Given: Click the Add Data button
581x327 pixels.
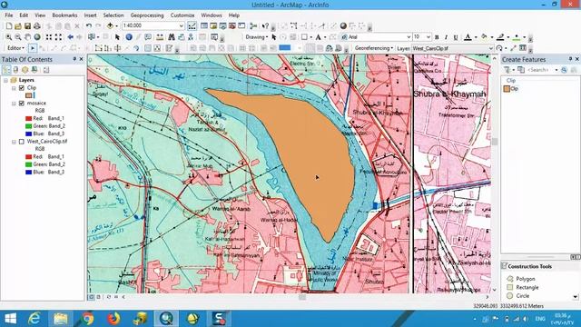Looking at the screenshot, I should [x=110, y=26].
